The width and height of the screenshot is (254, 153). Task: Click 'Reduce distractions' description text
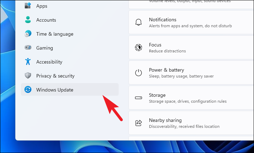click(167, 51)
